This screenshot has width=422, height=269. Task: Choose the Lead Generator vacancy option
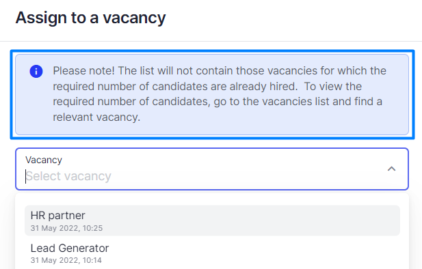tap(212, 253)
